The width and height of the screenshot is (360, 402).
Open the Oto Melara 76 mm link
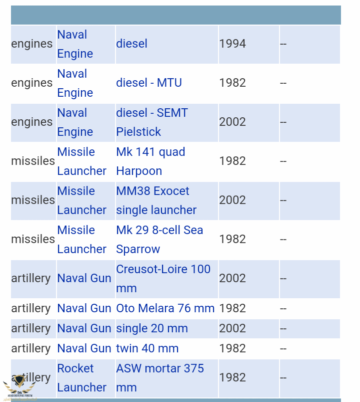[165, 308]
